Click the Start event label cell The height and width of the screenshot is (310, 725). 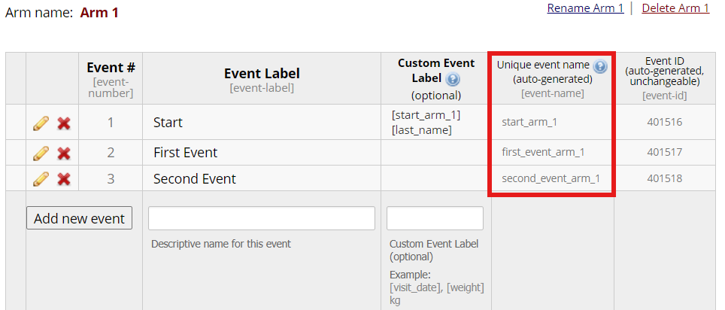tap(168, 123)
